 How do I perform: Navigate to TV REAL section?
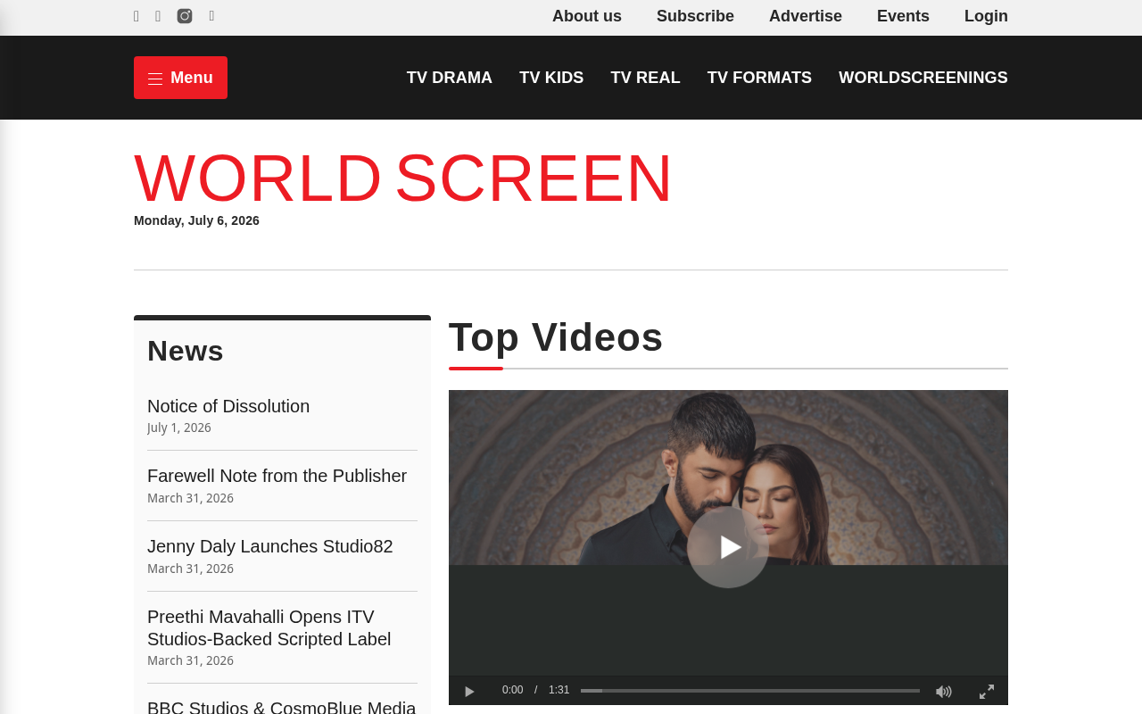(x=646, y=78)
